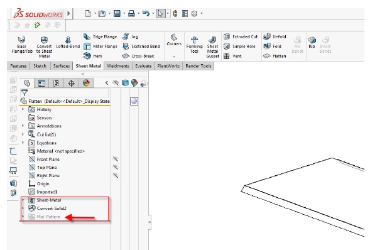370x250 pixels.
Task: Select the Convert-Solid2 feature
Action: pos(47,208)
